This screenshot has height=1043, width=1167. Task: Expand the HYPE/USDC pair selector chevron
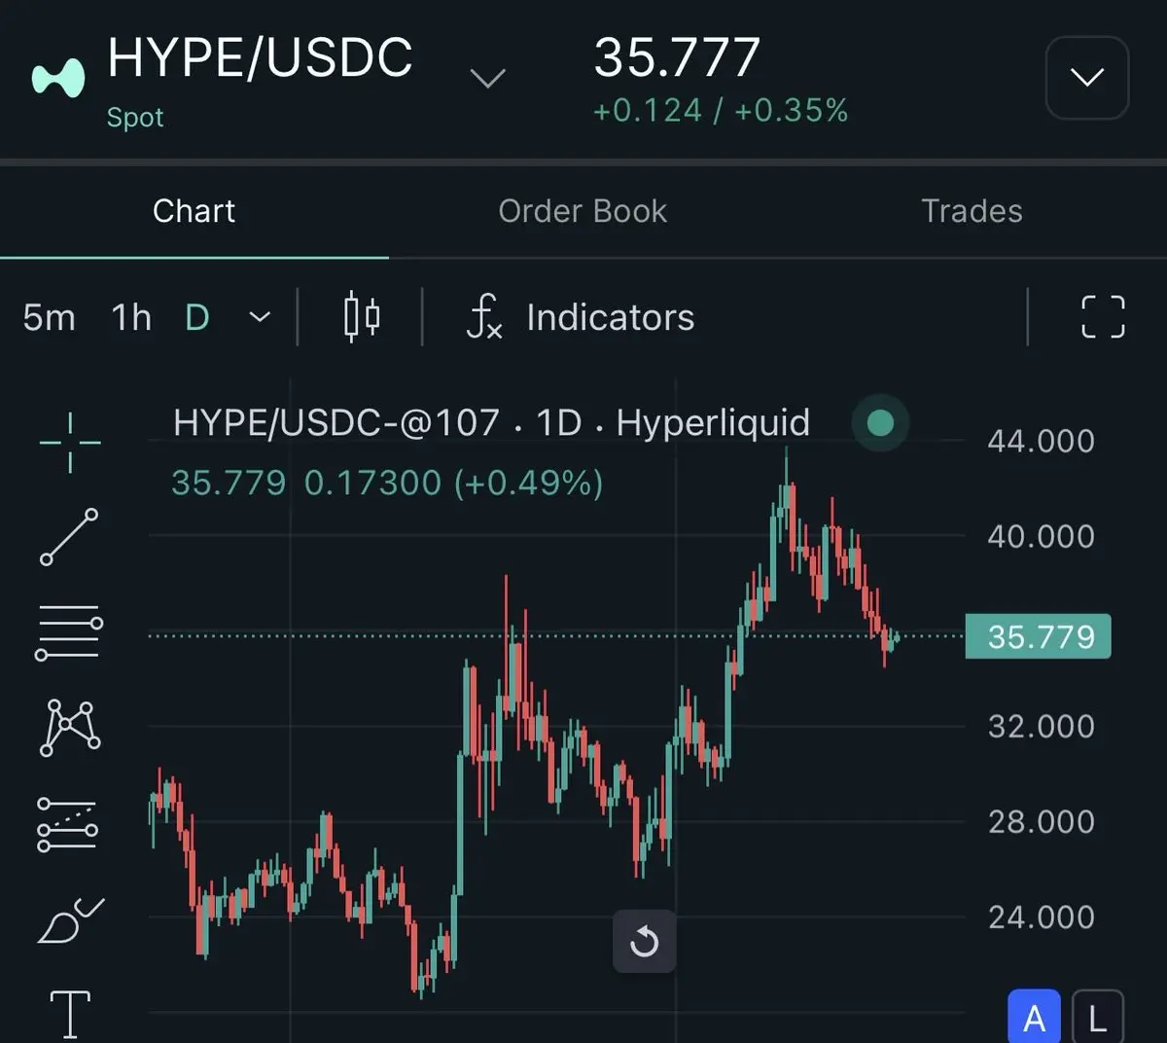tap(487, 78)
